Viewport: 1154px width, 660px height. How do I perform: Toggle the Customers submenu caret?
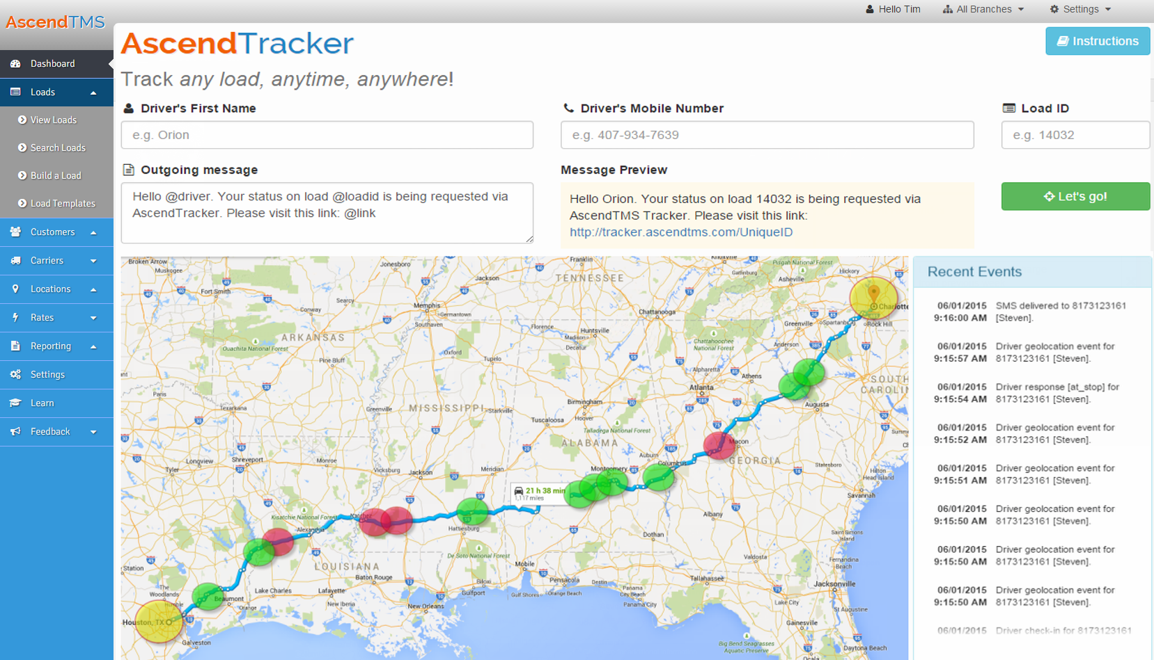(93, 232)
